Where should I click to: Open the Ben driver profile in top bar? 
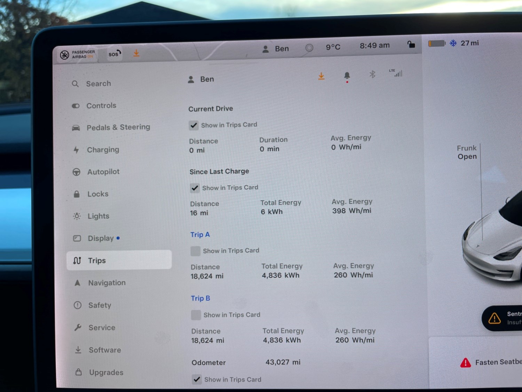pos(275,49)
